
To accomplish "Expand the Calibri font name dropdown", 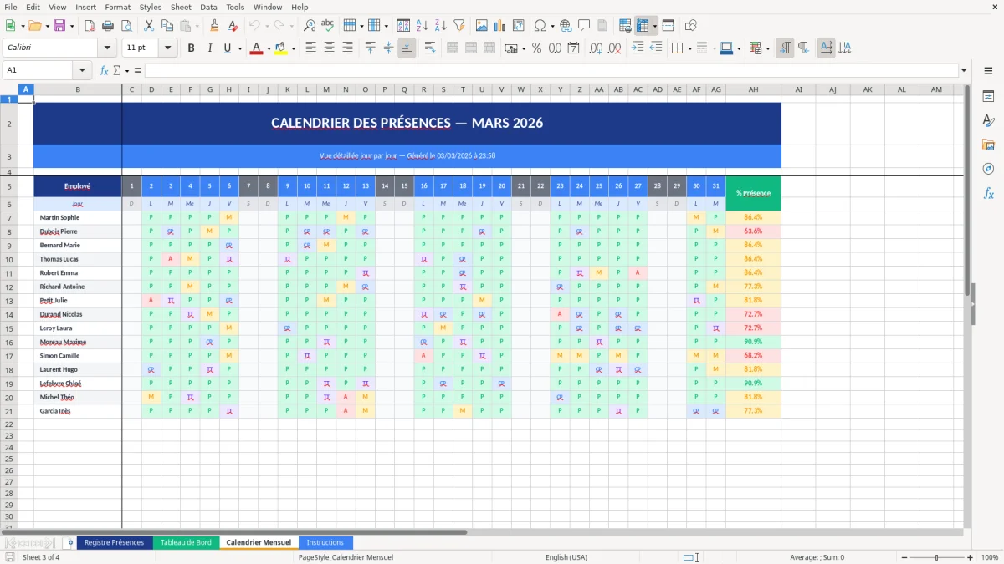I will [108, 48].
